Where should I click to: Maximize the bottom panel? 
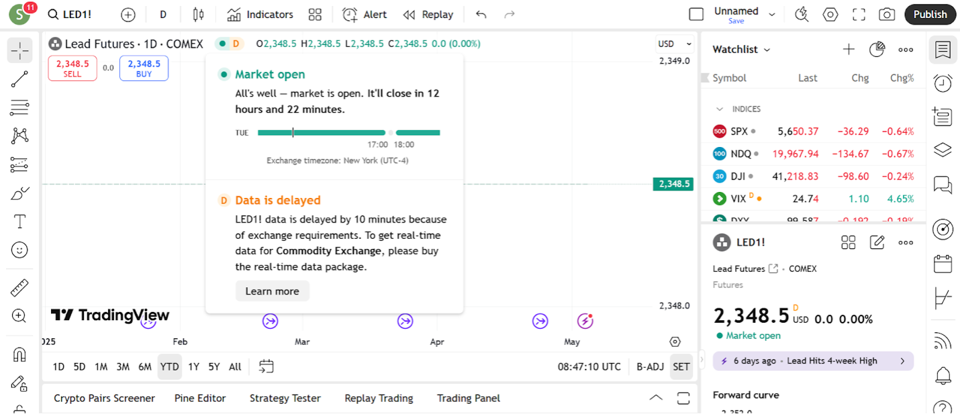(683, 398)
